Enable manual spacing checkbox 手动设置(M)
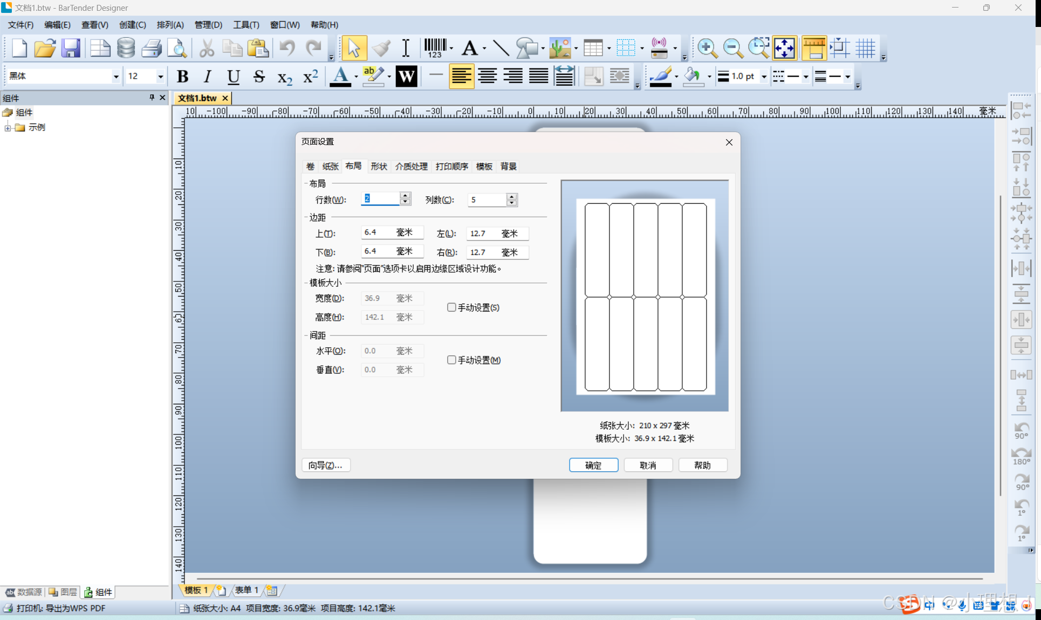 point(451,360)
